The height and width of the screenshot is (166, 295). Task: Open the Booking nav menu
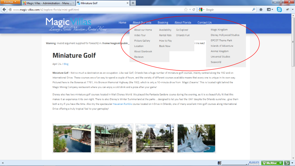tap(163, 23)
